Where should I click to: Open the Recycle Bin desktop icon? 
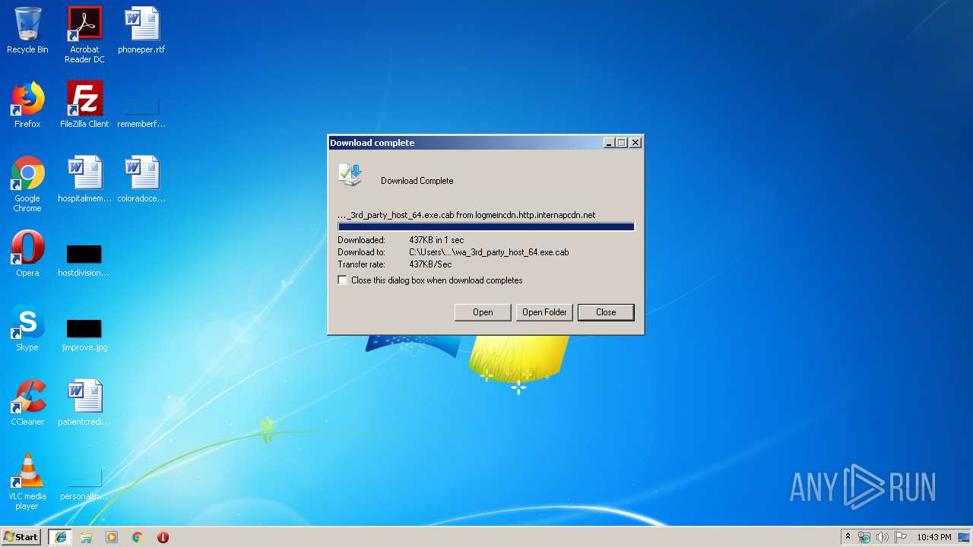tap(27, 30)
